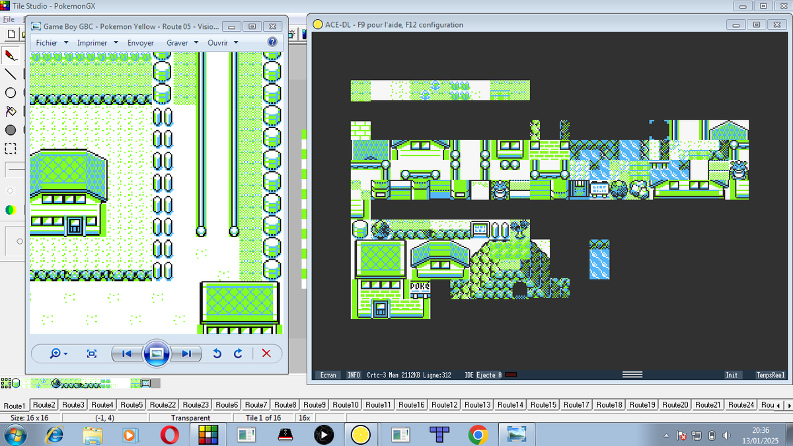793x446 pixels.
Task: Click the blue Help question mark button
Action: tap(272, 42)
